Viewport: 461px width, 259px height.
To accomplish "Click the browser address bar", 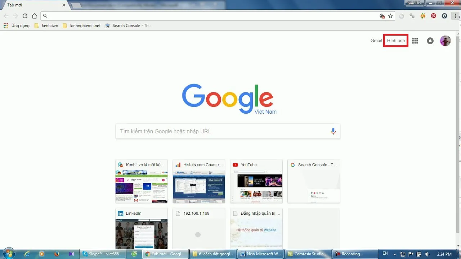I will [x=219, y=16].
